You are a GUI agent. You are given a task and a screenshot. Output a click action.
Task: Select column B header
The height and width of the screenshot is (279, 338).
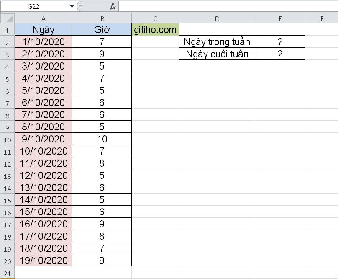coord(102,18)
